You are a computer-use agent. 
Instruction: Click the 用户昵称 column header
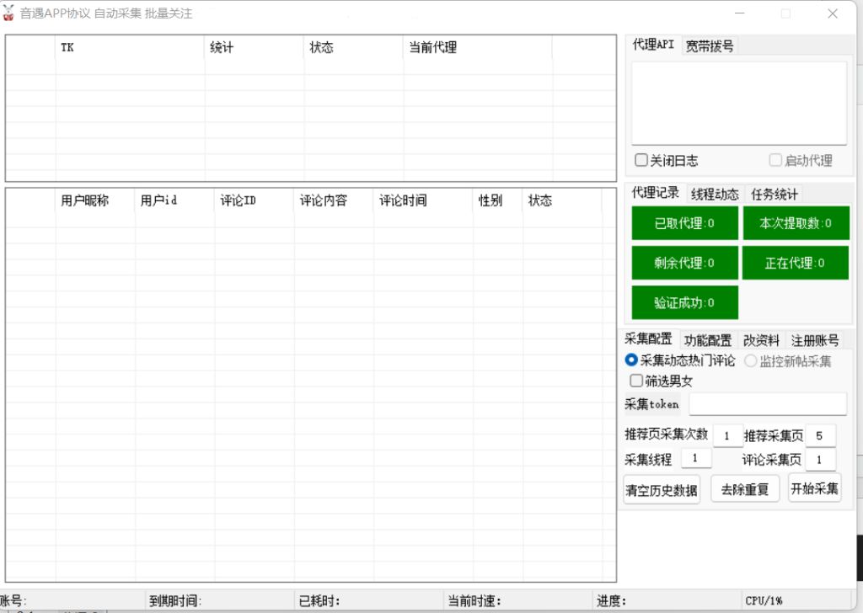(84, 200)
